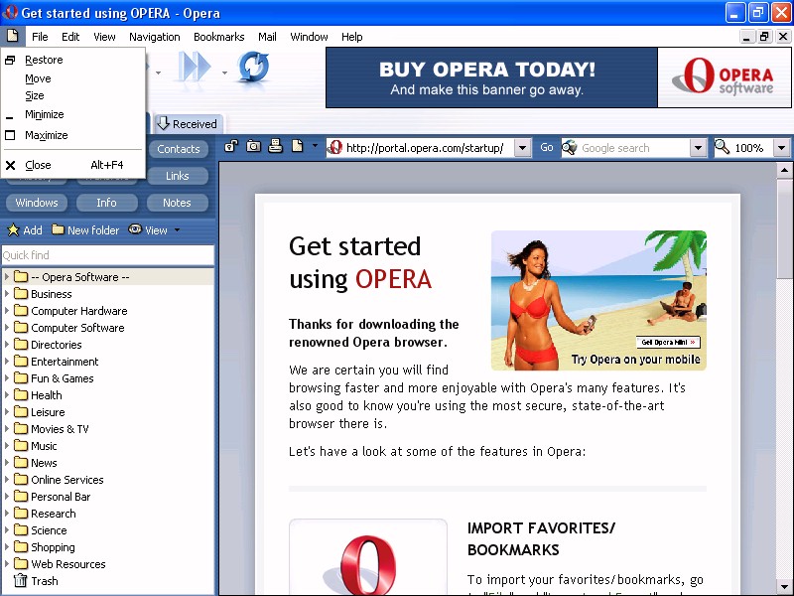Reload the page with the circular arrows icon
This screenshot has height=596, width=794.
(253, 67)
